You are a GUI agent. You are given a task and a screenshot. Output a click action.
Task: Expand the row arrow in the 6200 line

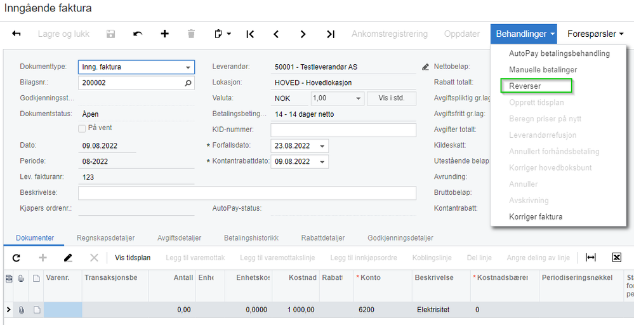point(8,310)
